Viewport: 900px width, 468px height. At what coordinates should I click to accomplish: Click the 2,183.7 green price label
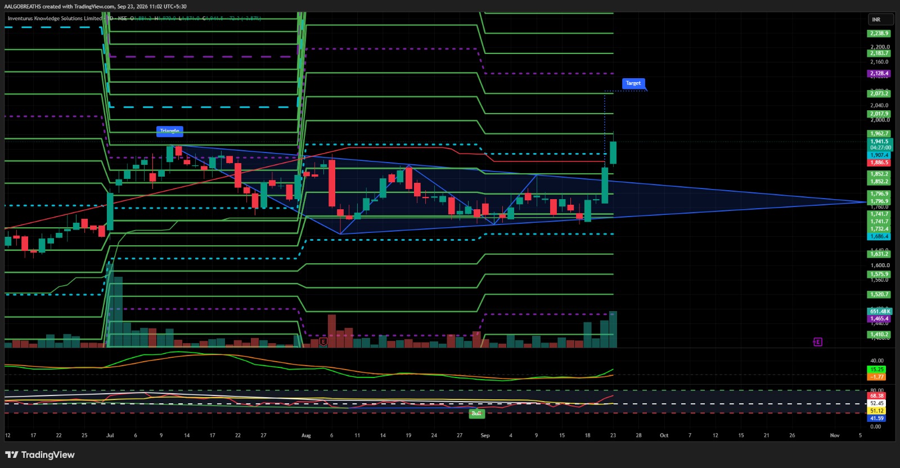(x=880, y=53)
